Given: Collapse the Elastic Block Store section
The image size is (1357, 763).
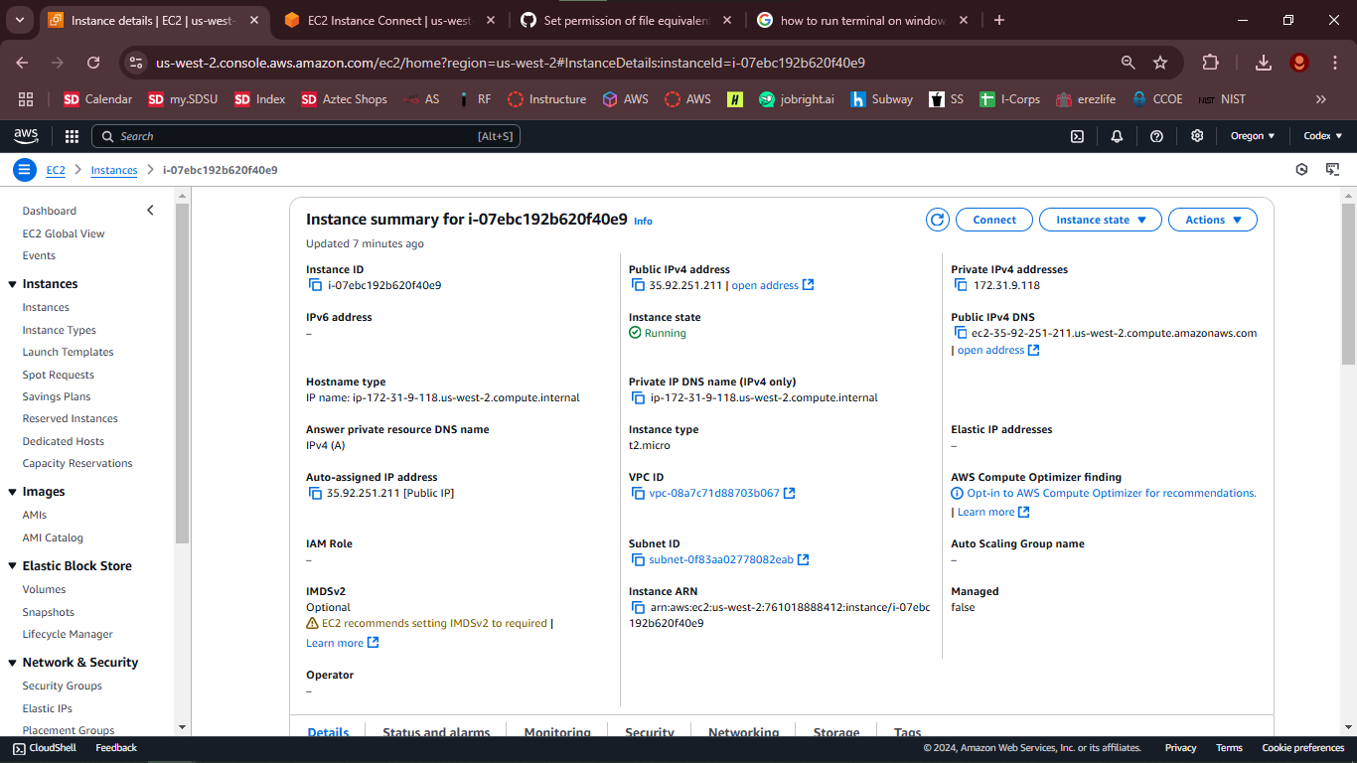Looking at the screenshot, I should point(13,566).
